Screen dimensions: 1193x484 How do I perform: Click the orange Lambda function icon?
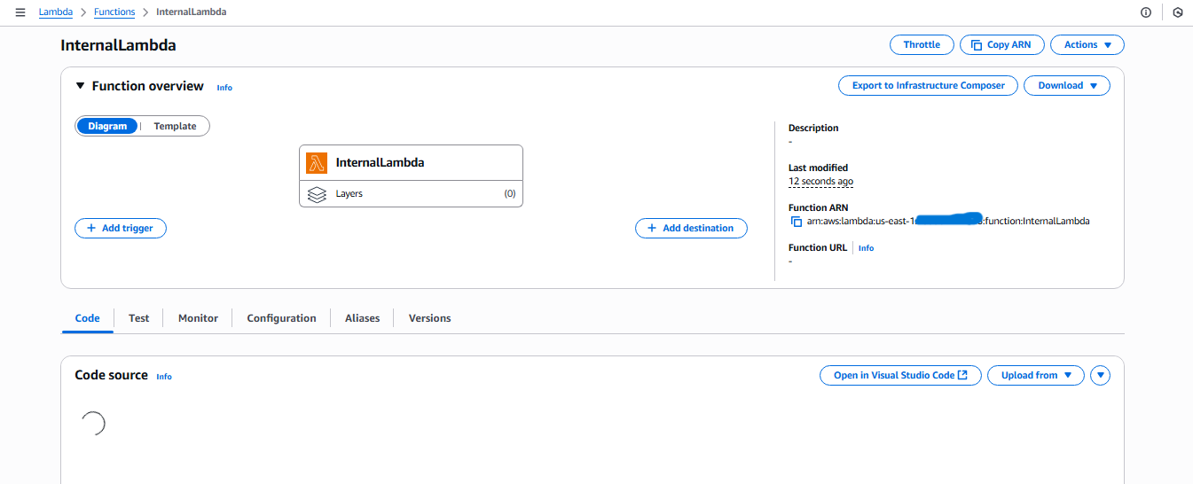[317, 163]
